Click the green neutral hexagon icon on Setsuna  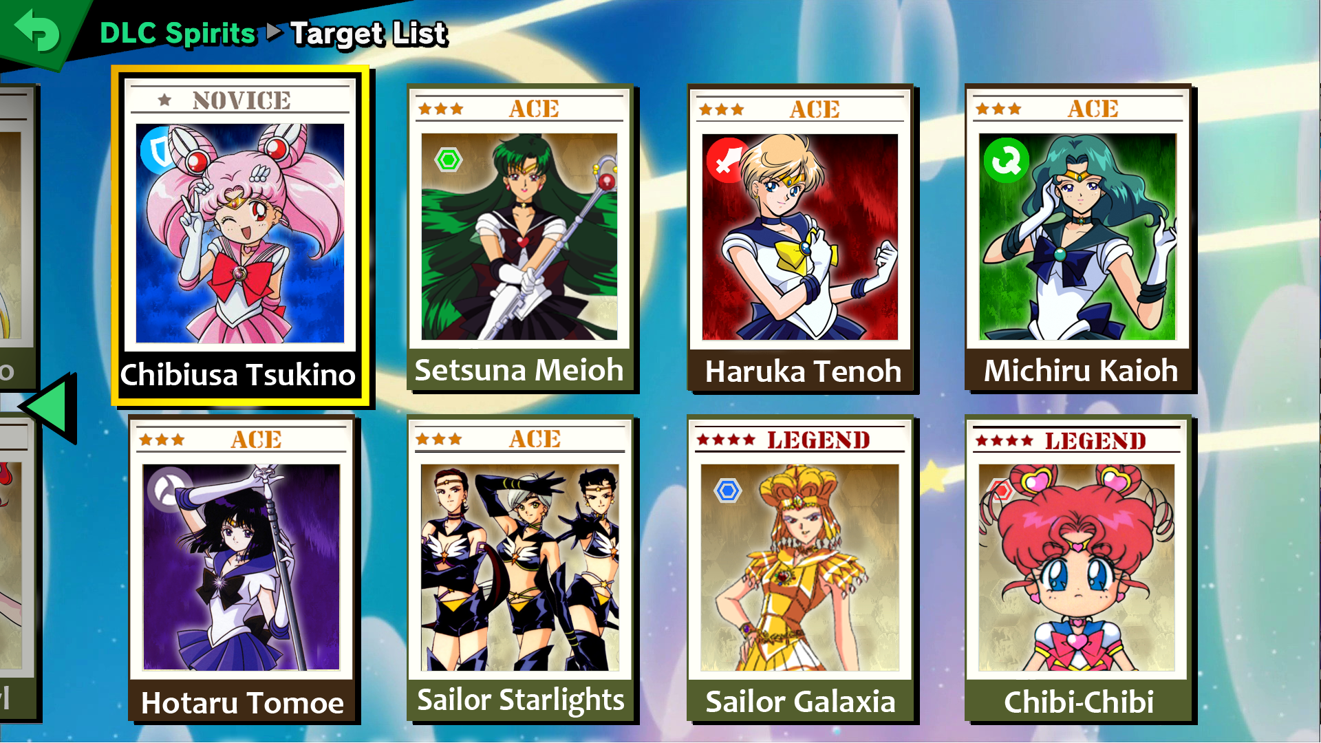click(449, 160)
